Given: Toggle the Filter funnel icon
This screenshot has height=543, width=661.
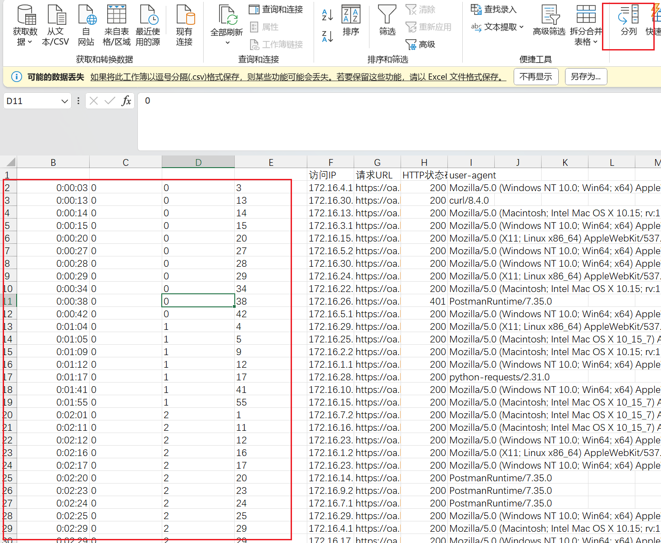Looking at the screenshot, I should pos(387,15).
